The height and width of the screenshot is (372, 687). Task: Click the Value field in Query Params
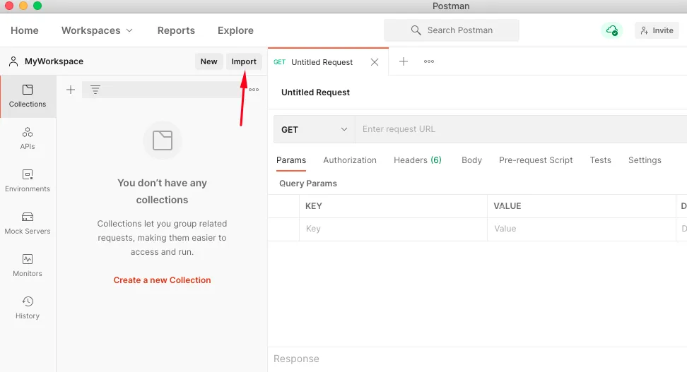582,229
